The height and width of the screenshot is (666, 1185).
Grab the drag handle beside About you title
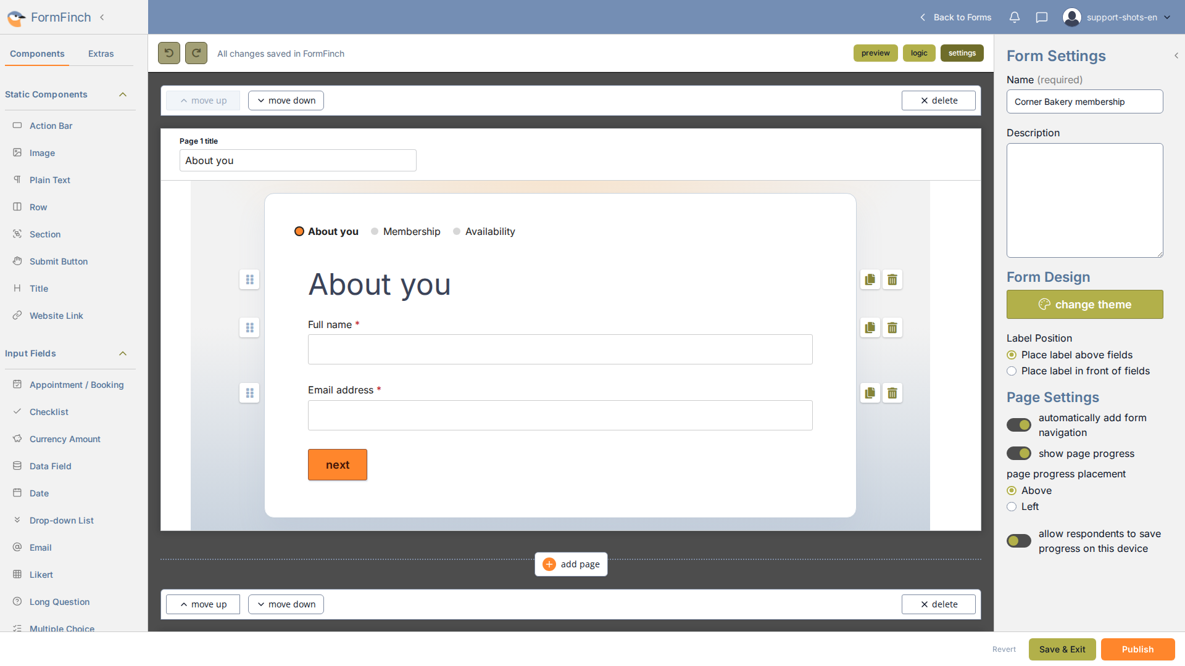coord(249,279)
